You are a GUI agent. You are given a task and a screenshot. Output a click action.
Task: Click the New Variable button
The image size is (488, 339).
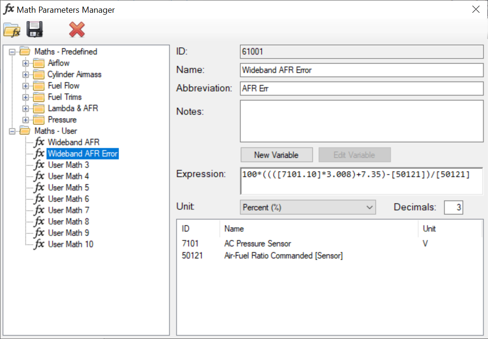pyautogui.click(x=276, y=155)
